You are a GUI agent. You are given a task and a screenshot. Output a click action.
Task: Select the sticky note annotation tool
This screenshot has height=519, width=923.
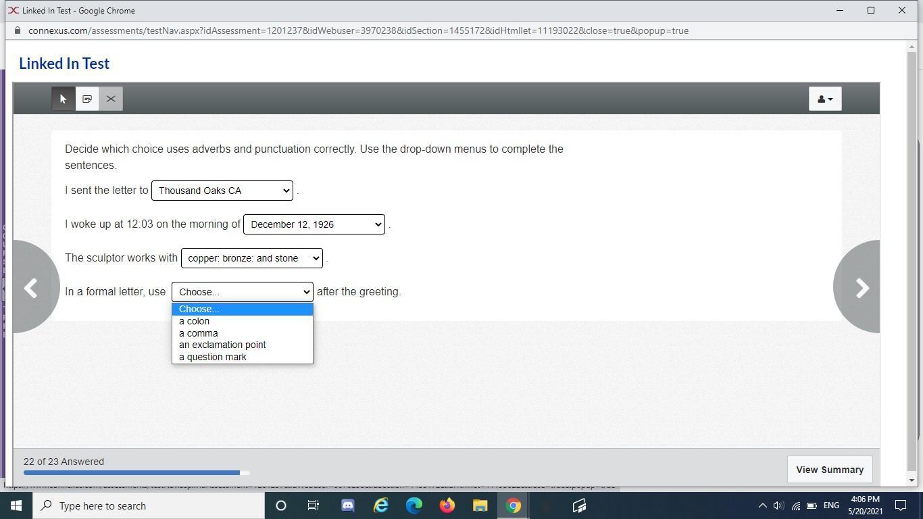pyautogui.click(x=87, y=99)
